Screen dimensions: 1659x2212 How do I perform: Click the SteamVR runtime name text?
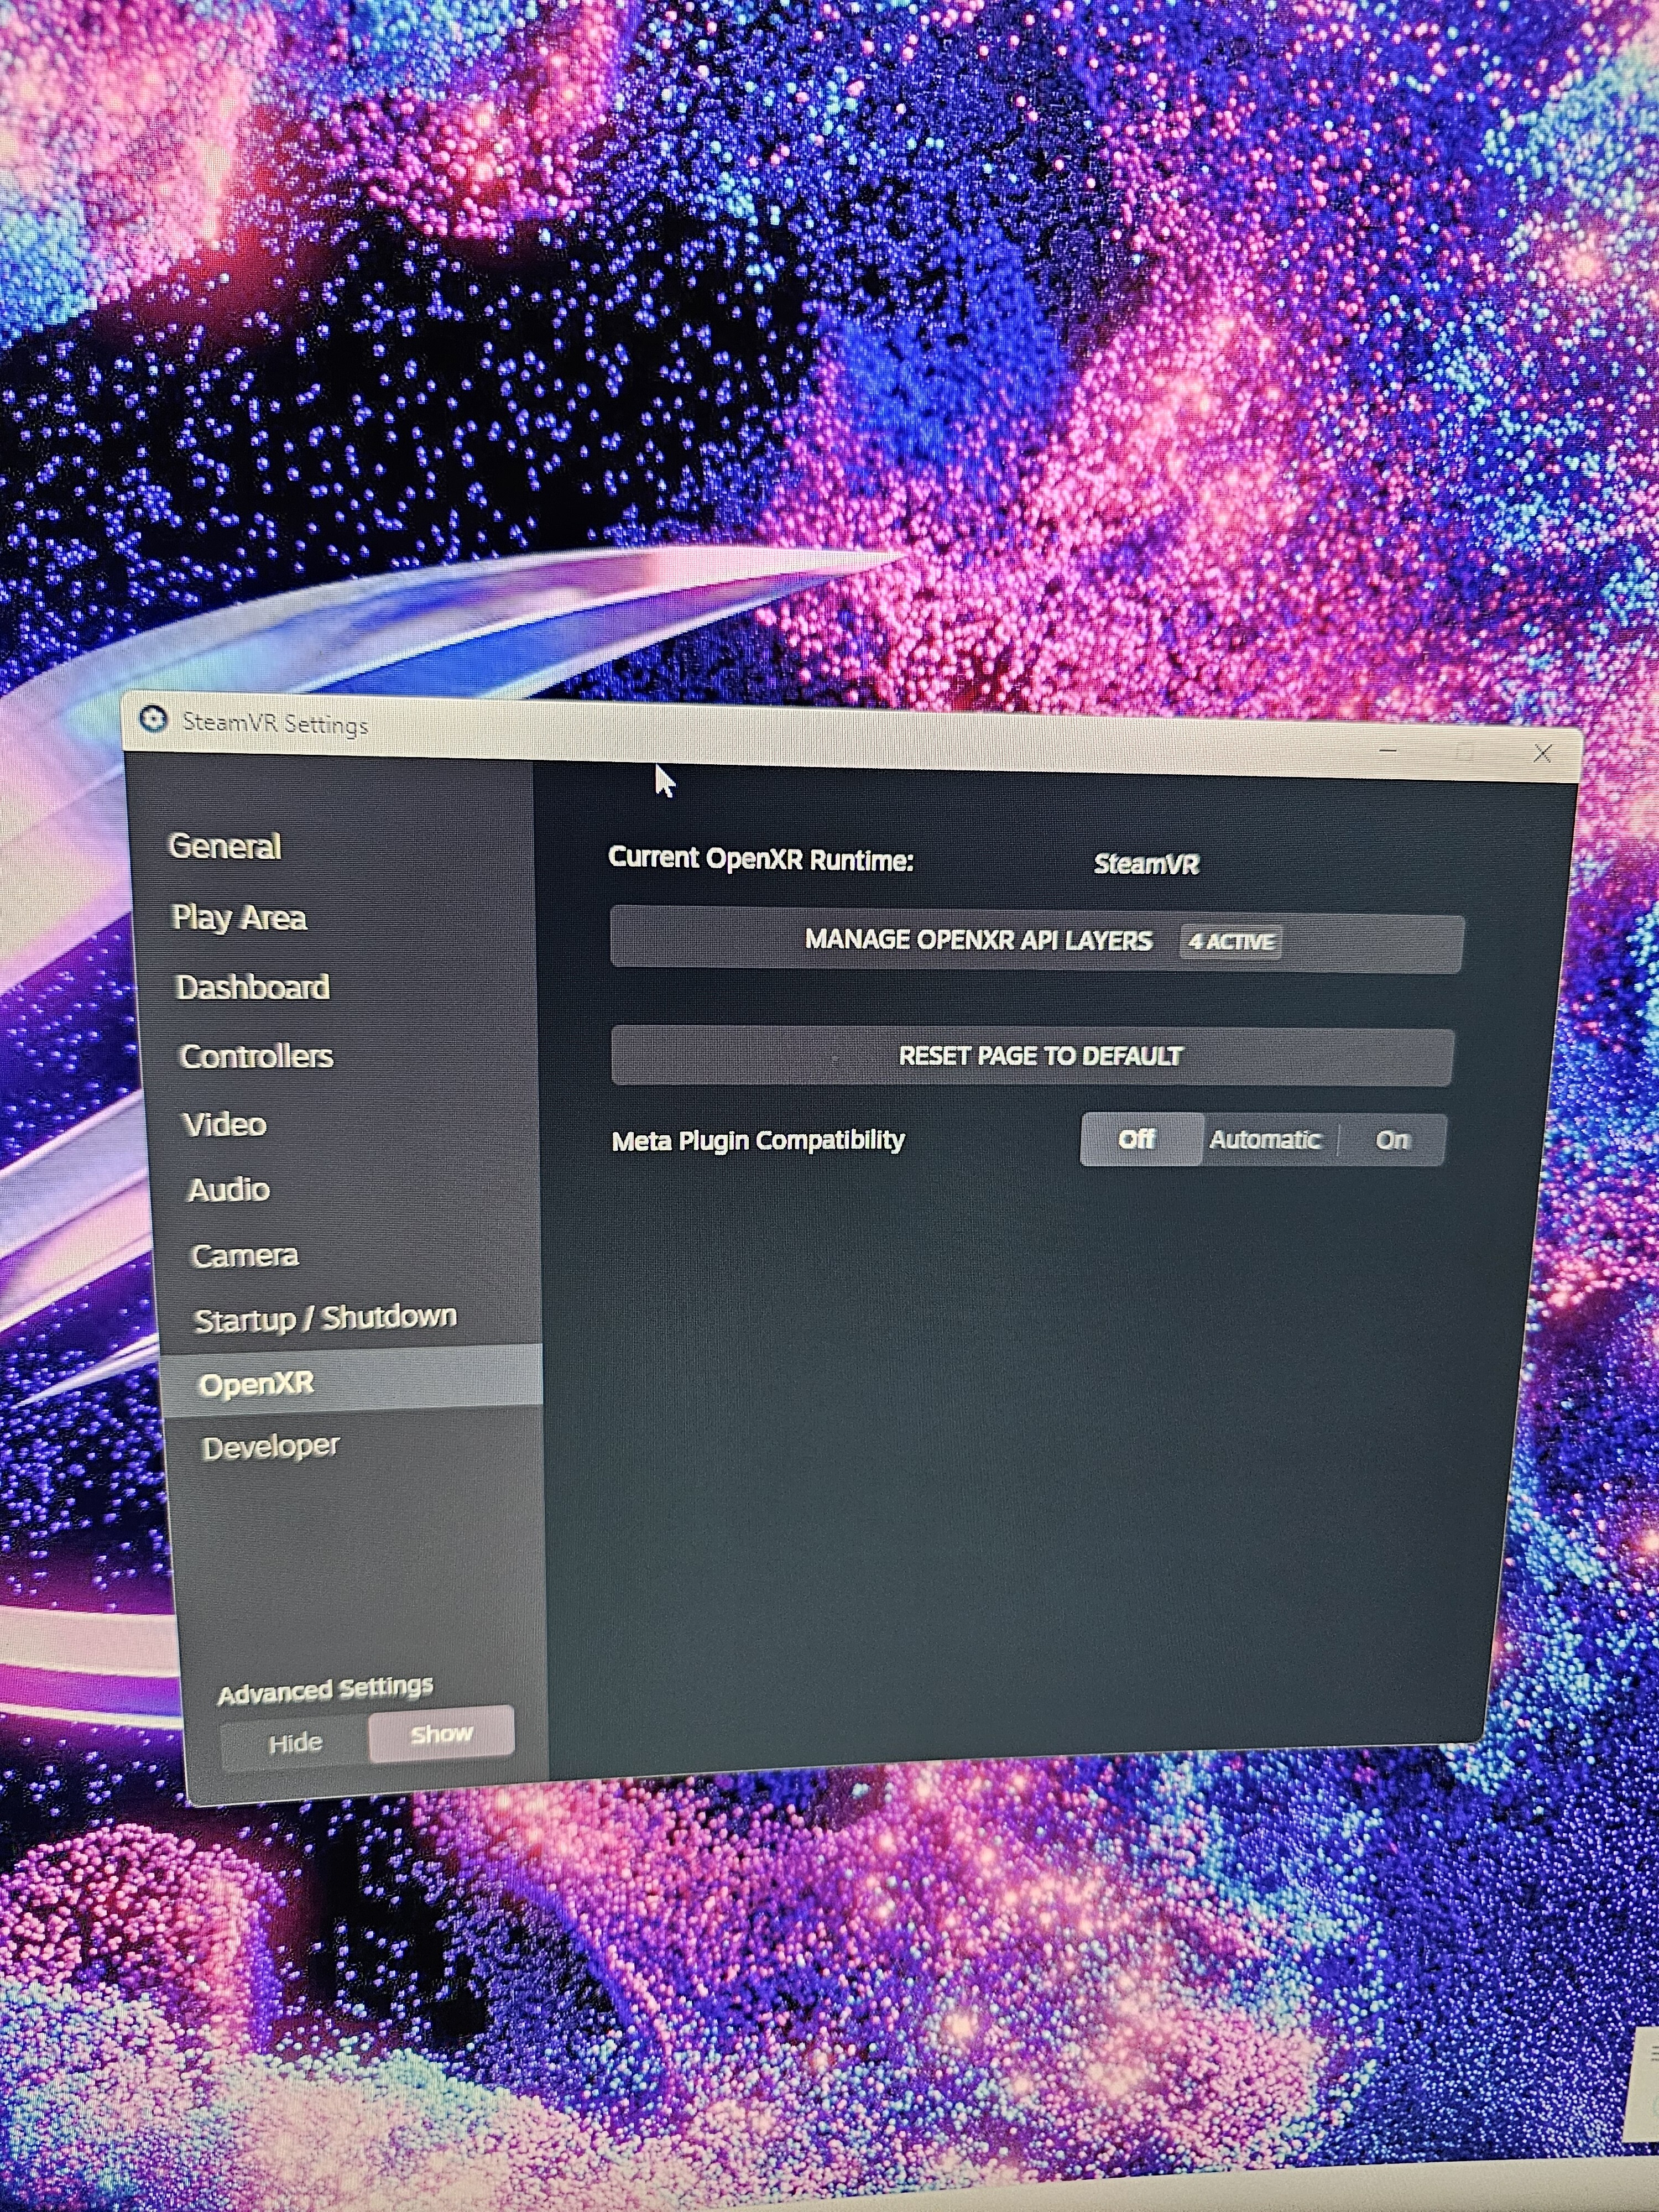(1146, 864)
